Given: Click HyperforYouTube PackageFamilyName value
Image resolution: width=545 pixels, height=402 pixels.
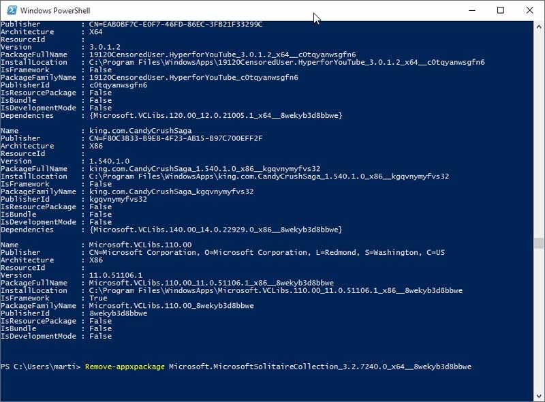Looking at the screenshot, I should 193,78.
